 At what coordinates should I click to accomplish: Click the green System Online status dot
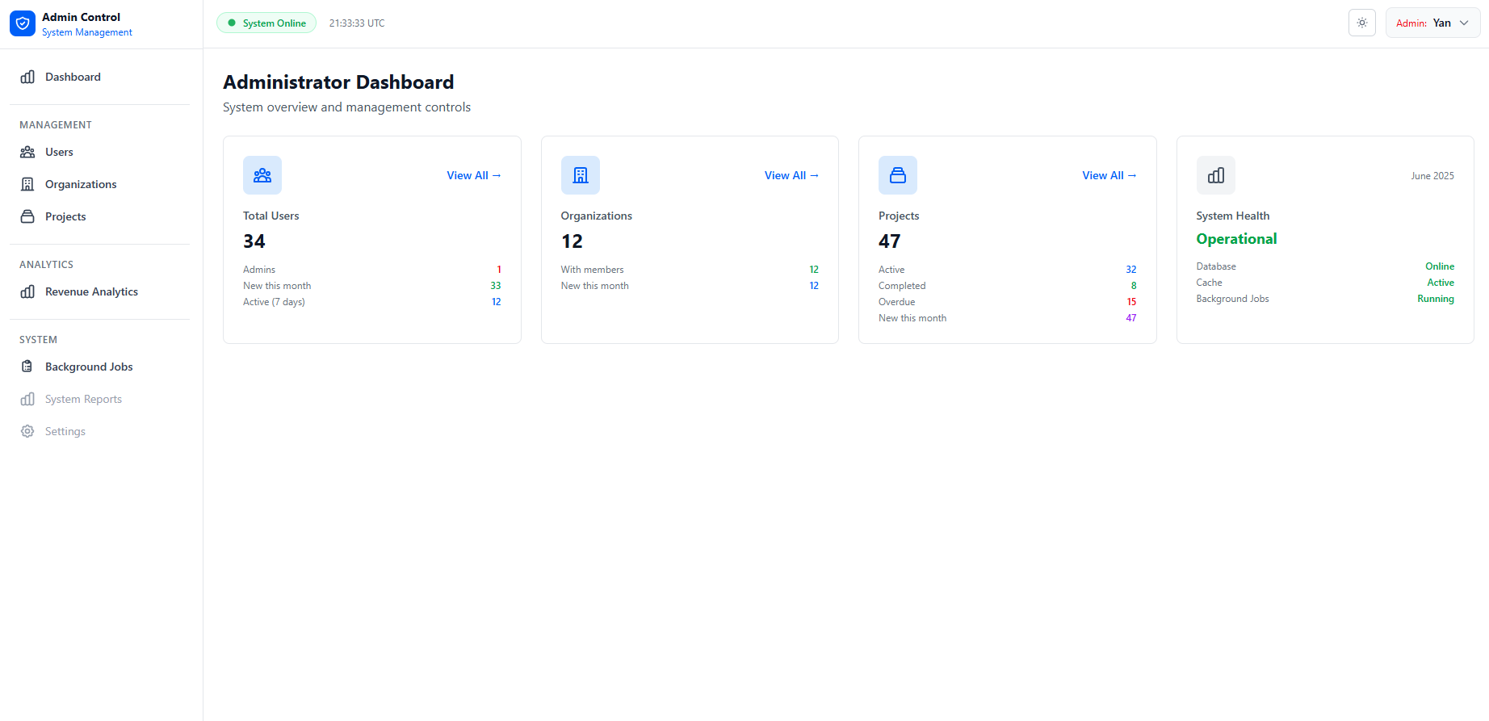(x=233, y=23)
